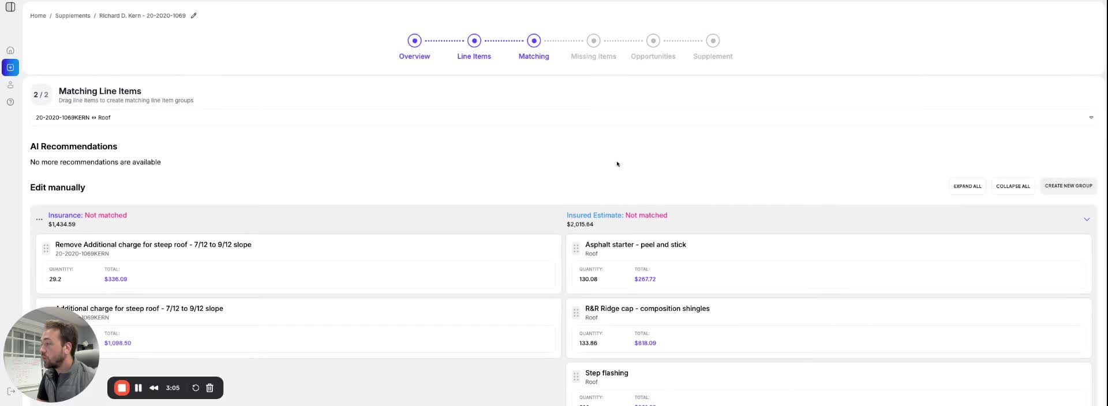Rewind the recording

point(154,388)
